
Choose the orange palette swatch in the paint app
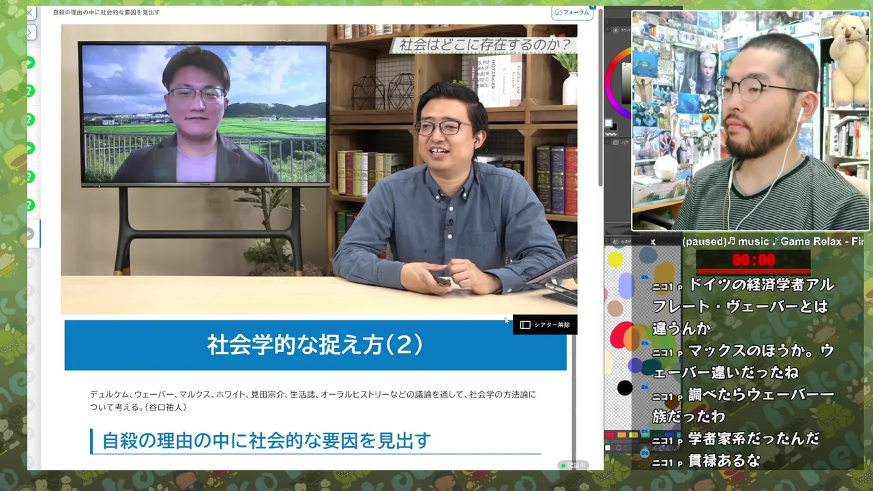tap(621, 435)
